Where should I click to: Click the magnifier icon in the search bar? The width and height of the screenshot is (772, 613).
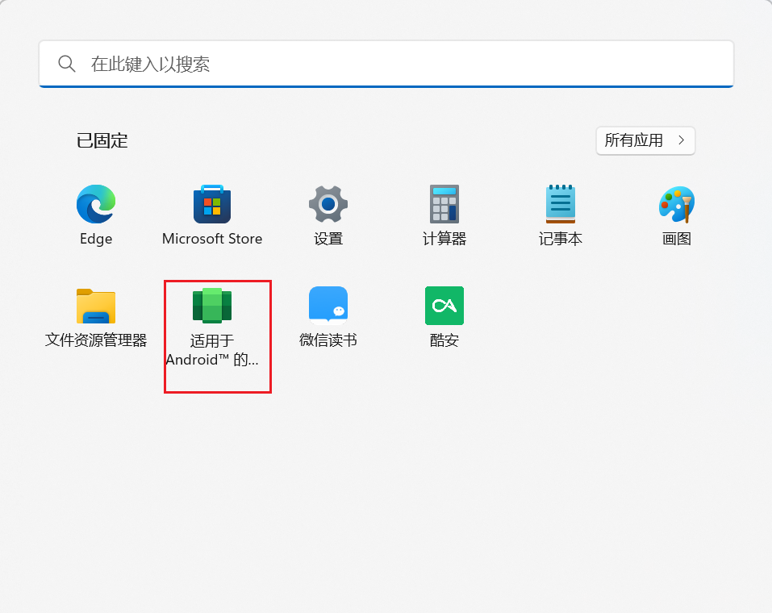pos(67,63)
